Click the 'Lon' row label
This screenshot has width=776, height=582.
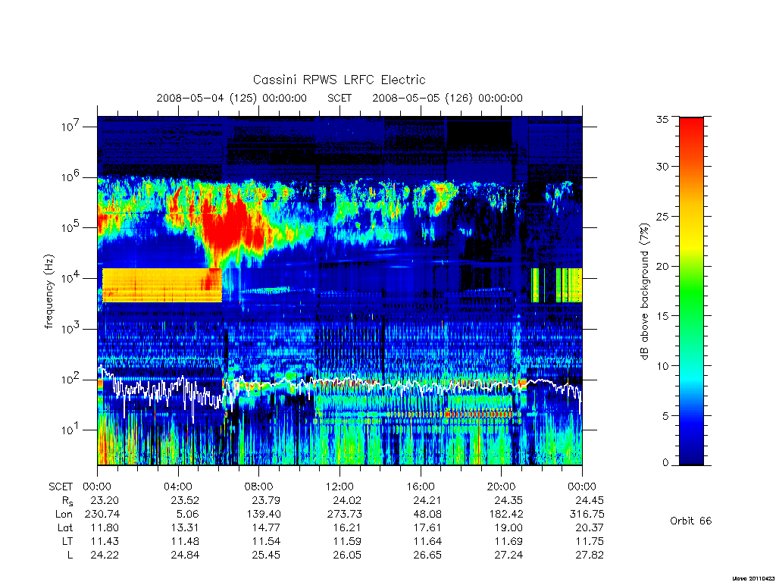pyautogui.click(x=64, y=515)
